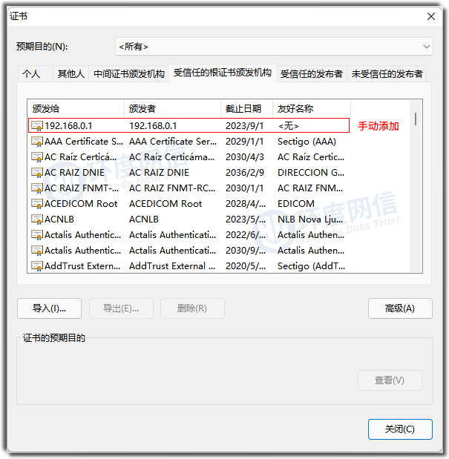Click the 删除(R) button
Screen dimensions: 449x459
click(192, 308)
